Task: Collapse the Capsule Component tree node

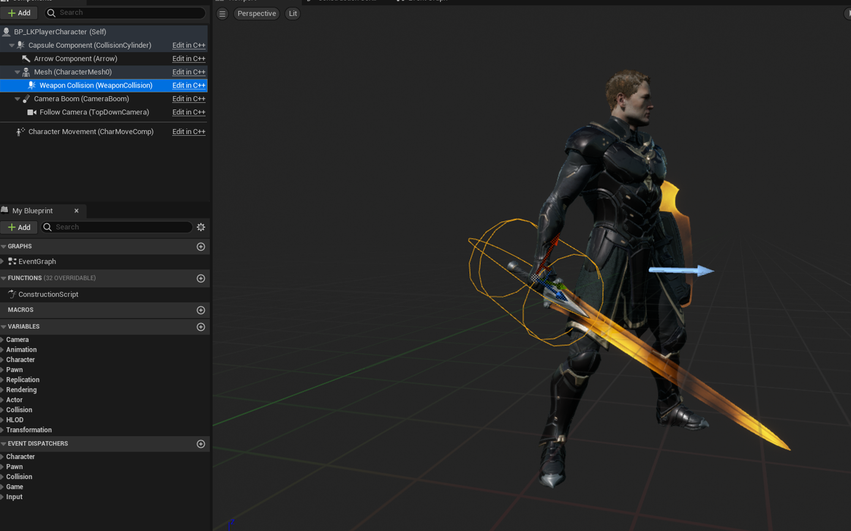Action: (x=12, y=45)
